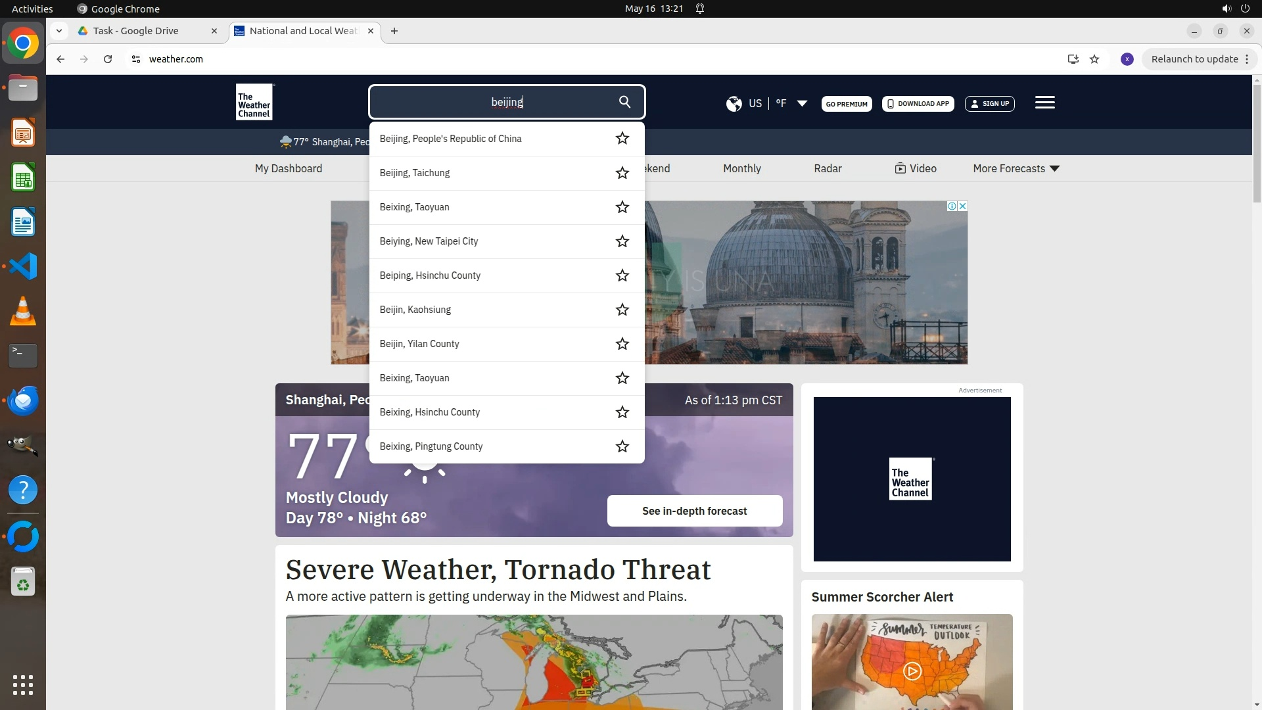The height and width of the screenshot is (710, 1262).
Task: Click See in-depth forecast button
Action: tap(694, 511)
